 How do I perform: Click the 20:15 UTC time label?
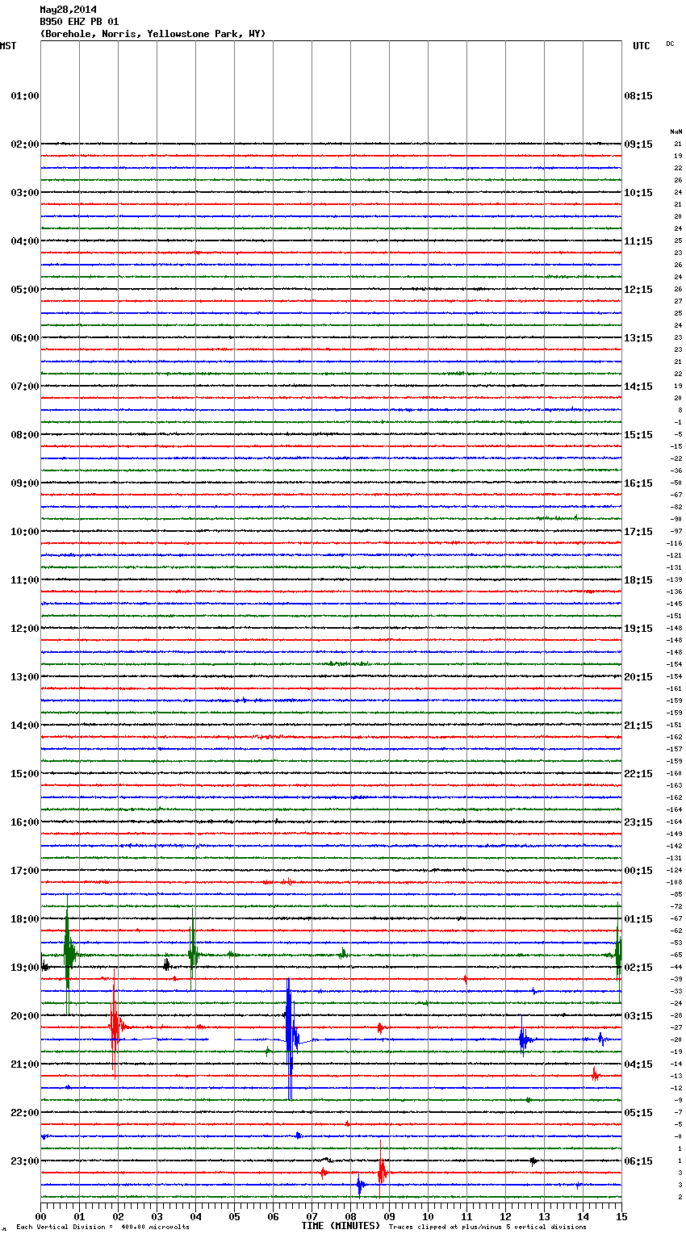pos(638,677)
